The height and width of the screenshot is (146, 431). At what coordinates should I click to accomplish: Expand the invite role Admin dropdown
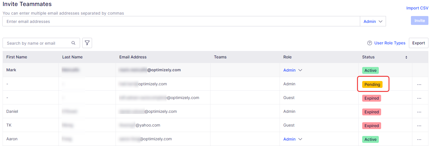pos(373,21)
